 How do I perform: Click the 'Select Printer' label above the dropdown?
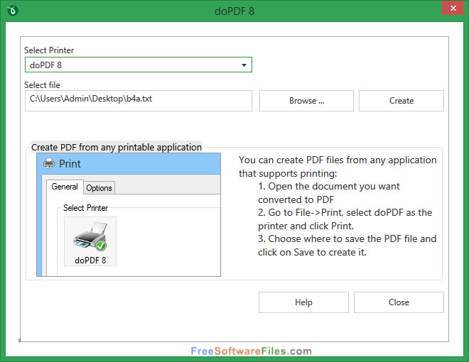pyautogui.click(x=49, y=50)
